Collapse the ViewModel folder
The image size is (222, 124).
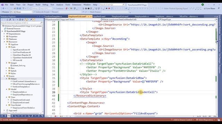pos(6,105)
